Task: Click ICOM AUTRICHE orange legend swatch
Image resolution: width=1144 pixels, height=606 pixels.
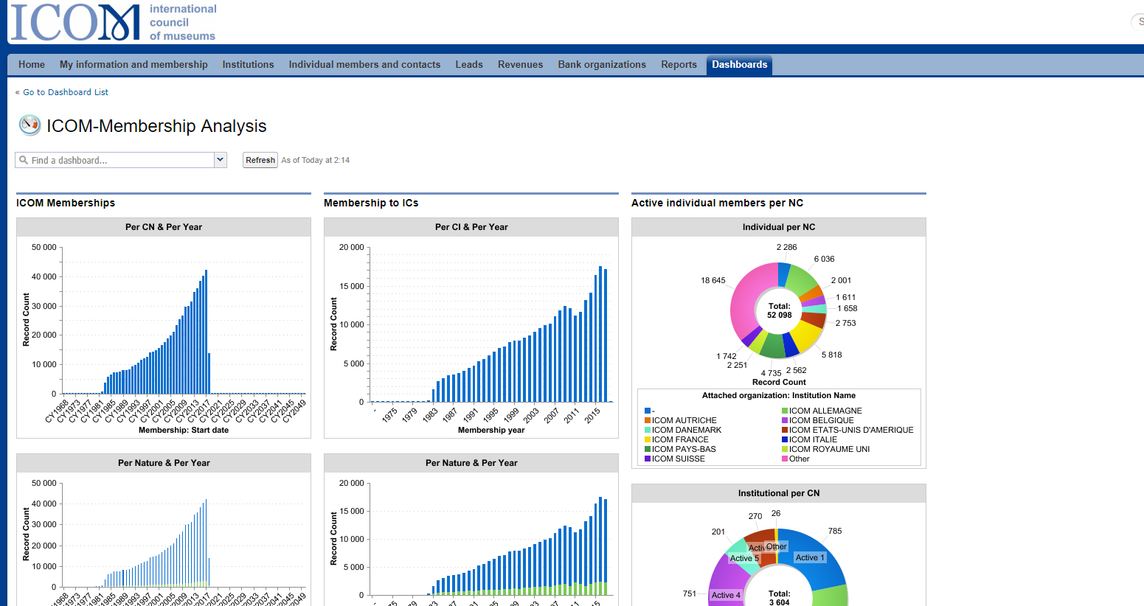Action: coord(648,420)
